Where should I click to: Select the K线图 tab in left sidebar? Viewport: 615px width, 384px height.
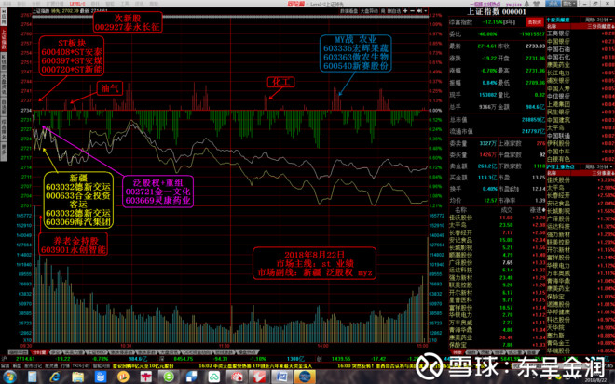coord(4,60)
